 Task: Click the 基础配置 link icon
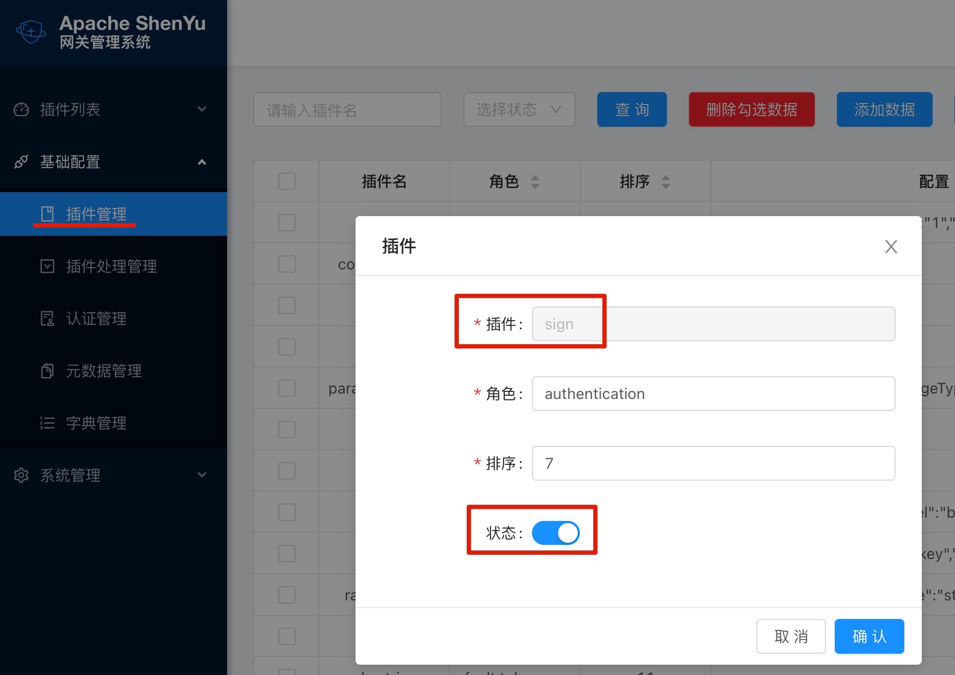(x=21, y=162)
